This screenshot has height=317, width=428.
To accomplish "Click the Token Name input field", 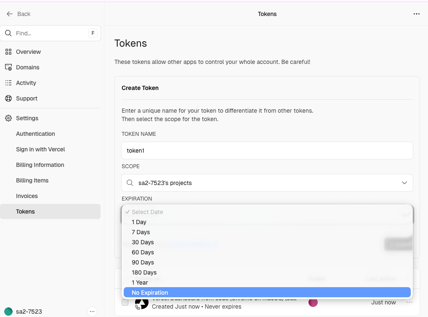I will (267, 151).
